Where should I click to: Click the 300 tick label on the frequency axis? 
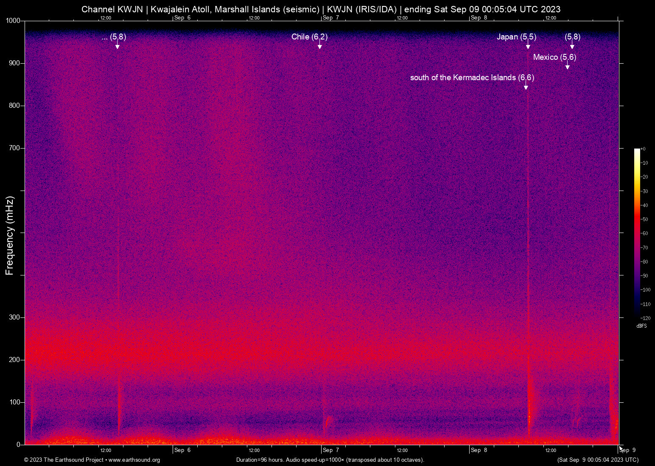[14, 317]
